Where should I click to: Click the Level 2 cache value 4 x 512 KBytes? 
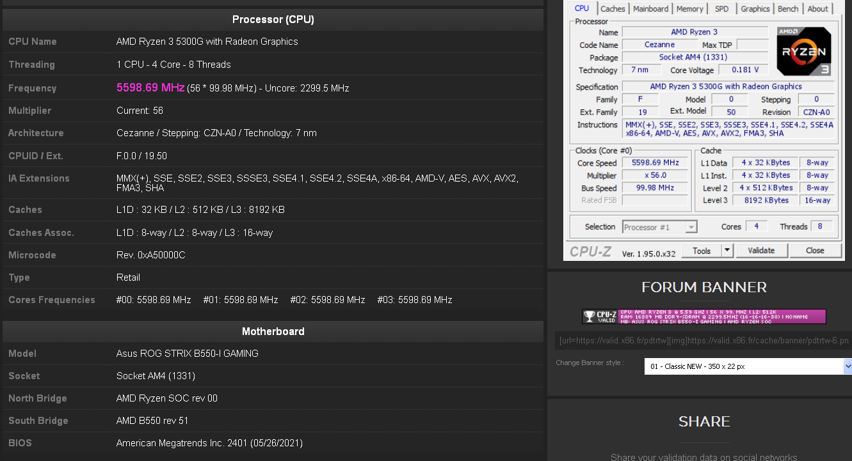tap(766, 188)
